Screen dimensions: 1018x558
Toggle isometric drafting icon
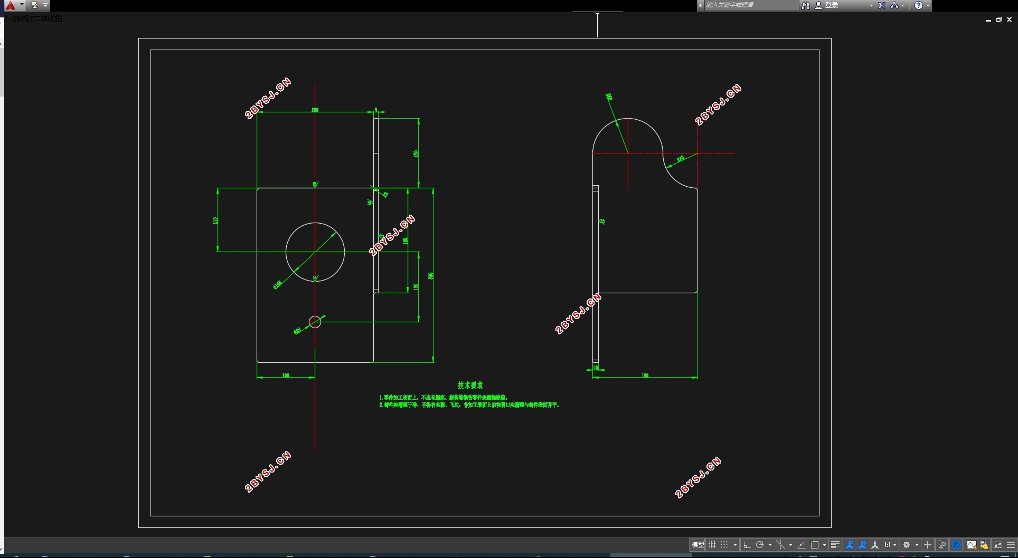coord(780,545)
